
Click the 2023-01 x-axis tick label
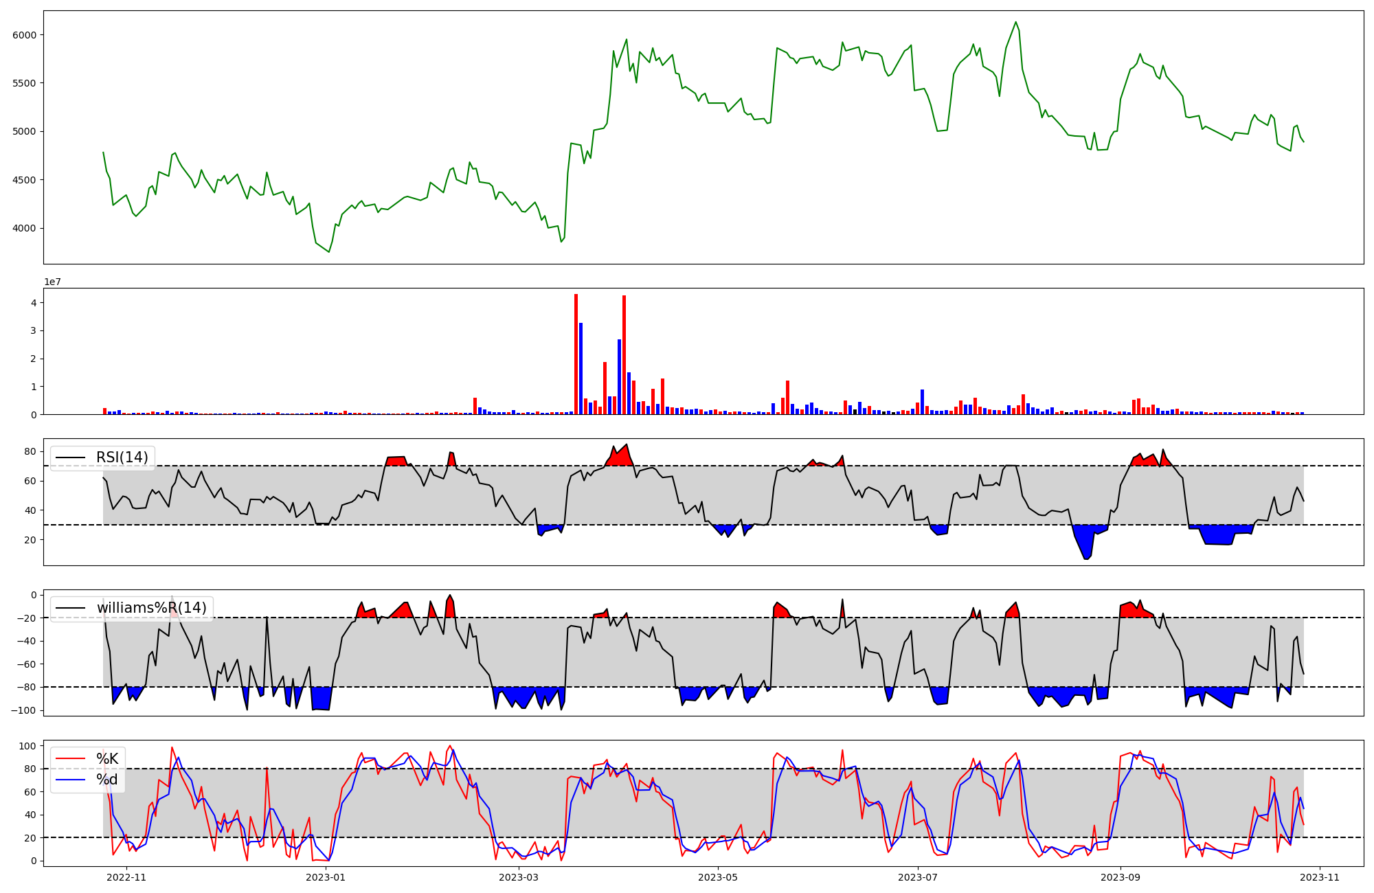(x=326, y=877)
